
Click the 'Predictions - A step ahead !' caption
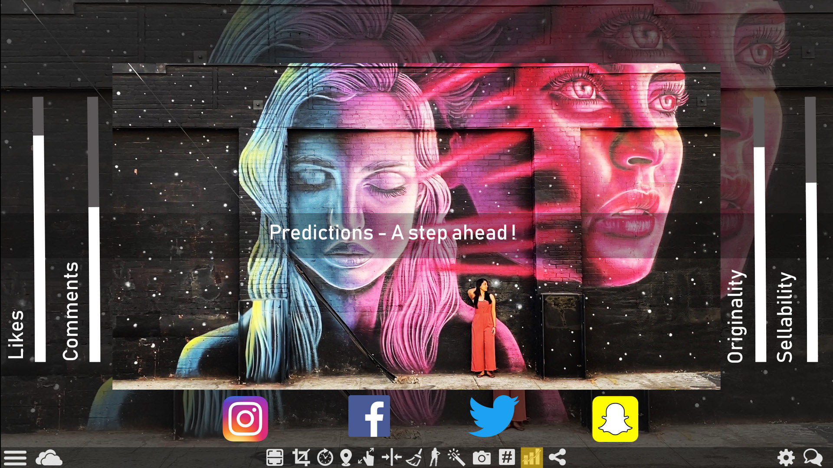click(x=393, y=233)
